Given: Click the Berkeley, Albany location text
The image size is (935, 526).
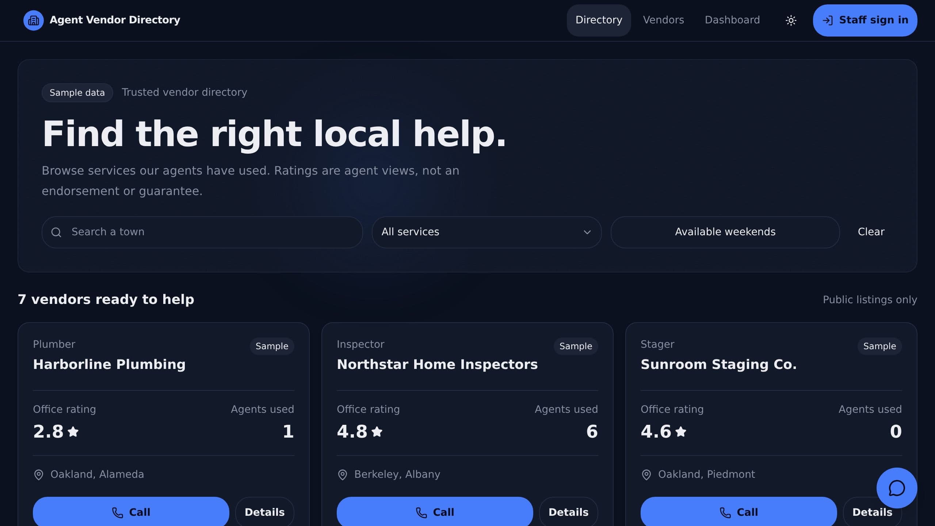Looking at the screenshot, I should [397, 474].
